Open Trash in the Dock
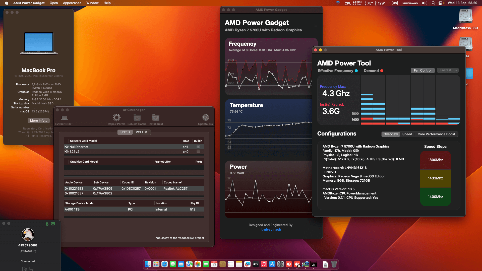The width and height of the screenshot is (482, 271). 334,264
